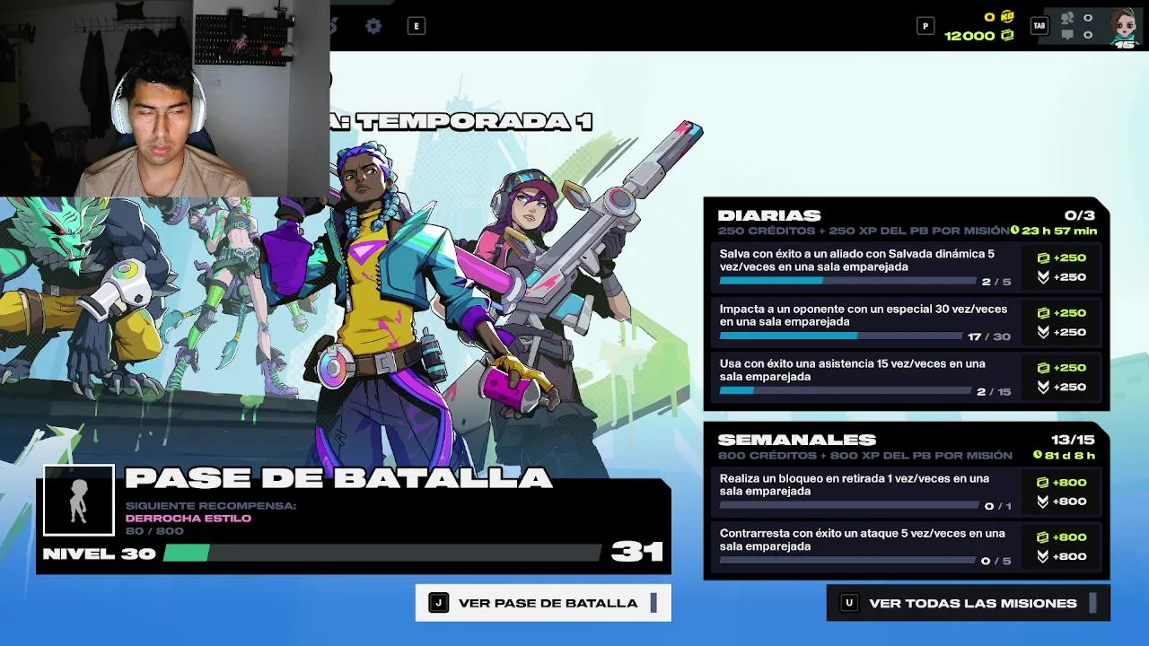Click credits icon on 'Usa con éxito' reward
Viewport: 1149px width, 646px height.
tap(1043, 368)
